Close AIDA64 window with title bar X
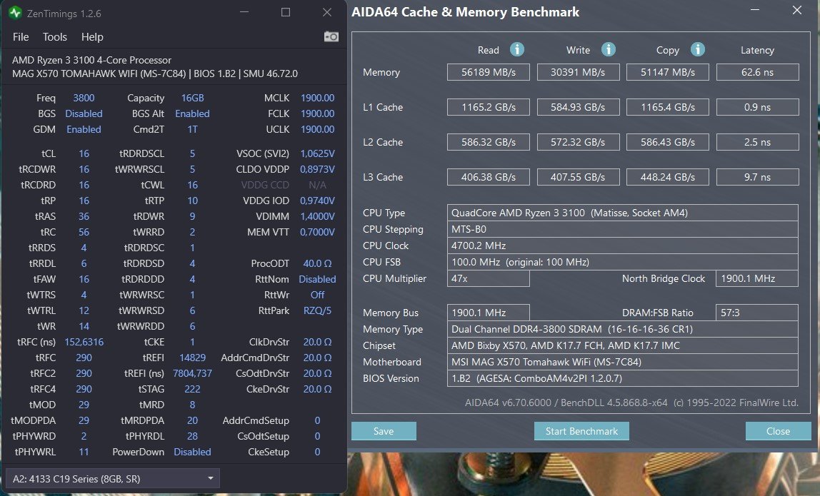820x496 pixels. pyautogui.click(x=797, y=11)
